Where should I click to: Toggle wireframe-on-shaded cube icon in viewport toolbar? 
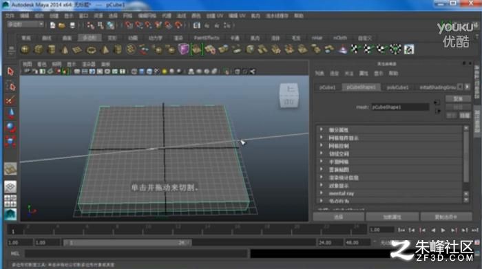(149, 72)
